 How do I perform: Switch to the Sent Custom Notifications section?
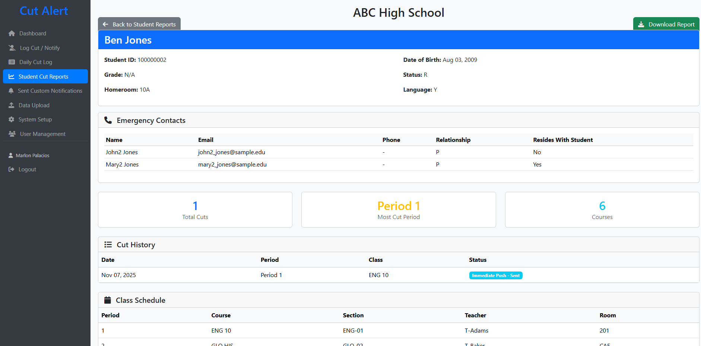point(50,91)
